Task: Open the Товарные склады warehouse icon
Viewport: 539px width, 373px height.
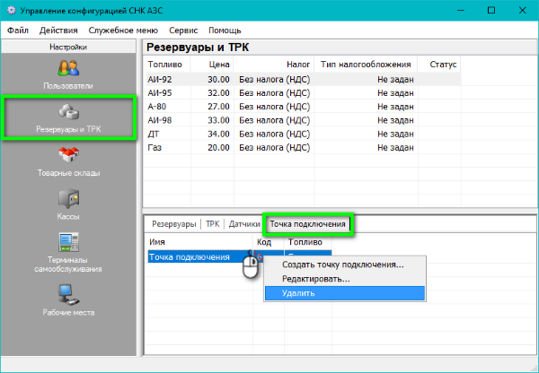Action: (x=70, y=157)
